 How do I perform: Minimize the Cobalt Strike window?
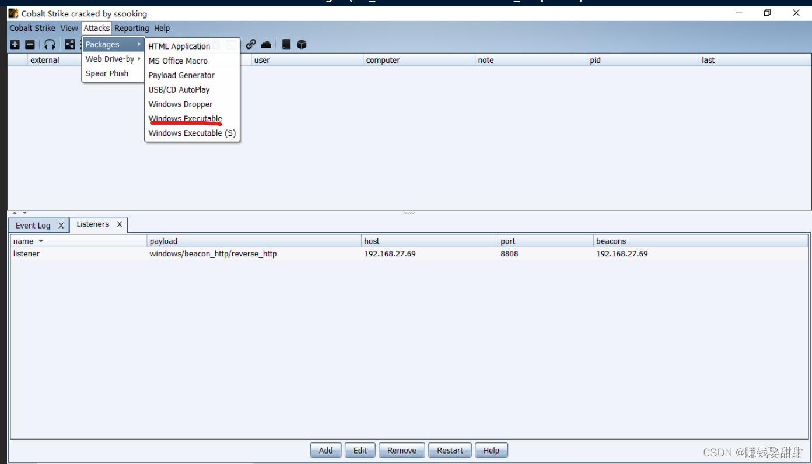[739, 13]
